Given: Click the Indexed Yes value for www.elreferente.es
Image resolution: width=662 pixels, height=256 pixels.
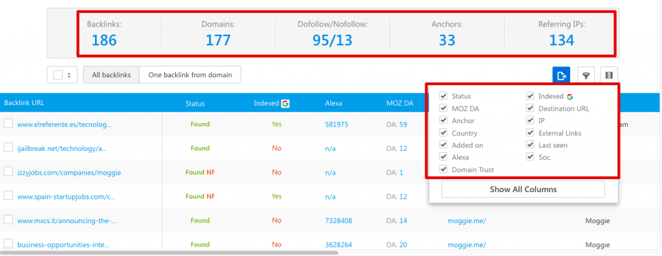Looking at the screenshot, I should pyautogui.click(x=277, y=124).
